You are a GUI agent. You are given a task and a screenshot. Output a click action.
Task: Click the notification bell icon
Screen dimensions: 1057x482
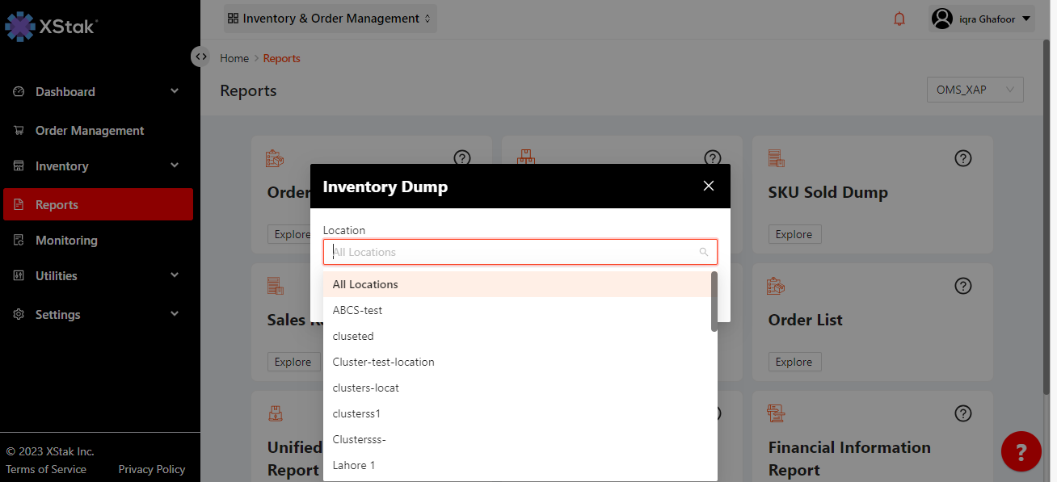click(x=899, y=19)
